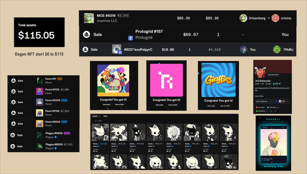Open the Penni #1769 thumbnail

[x=39, y=113]
